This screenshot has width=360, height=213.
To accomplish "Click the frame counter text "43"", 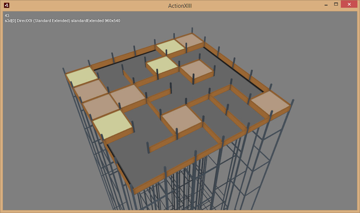I will pos(7,15).
